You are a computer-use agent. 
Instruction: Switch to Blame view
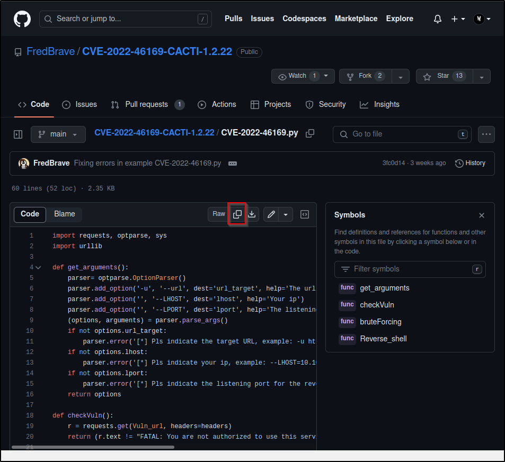click(65, 214)
